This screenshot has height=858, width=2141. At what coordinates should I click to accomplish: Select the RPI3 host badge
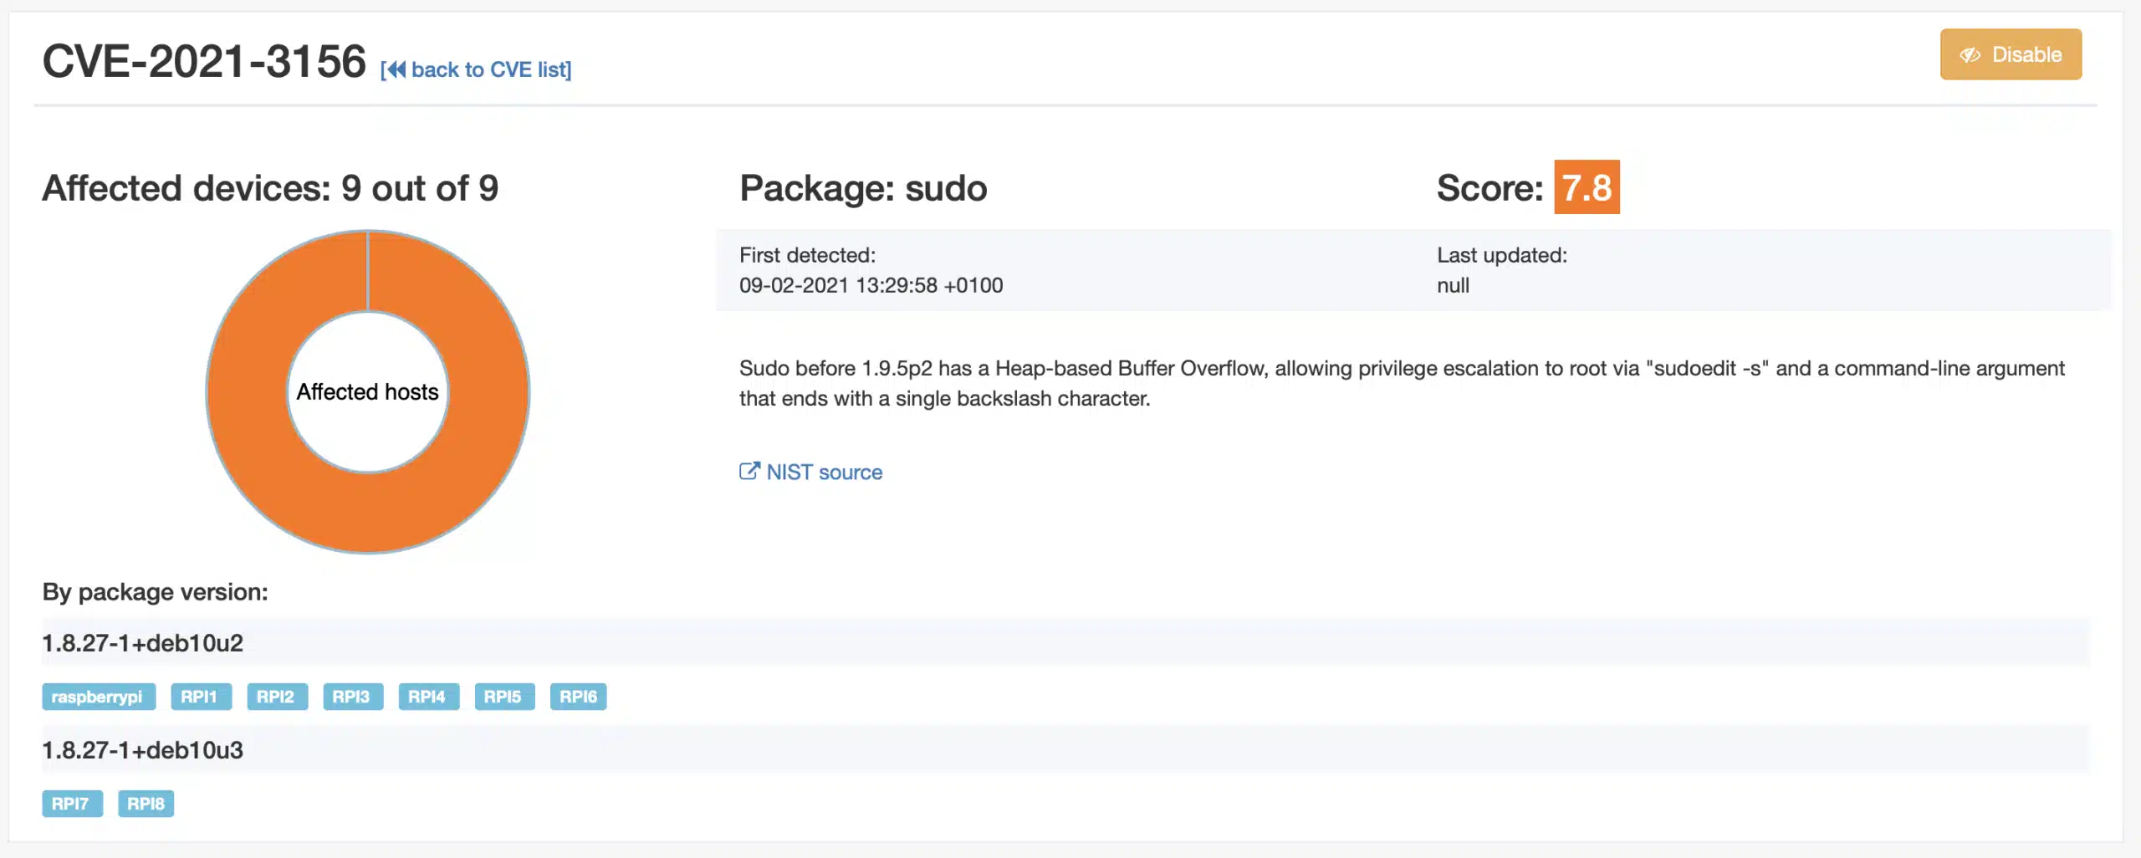click(x=352, y=697)
